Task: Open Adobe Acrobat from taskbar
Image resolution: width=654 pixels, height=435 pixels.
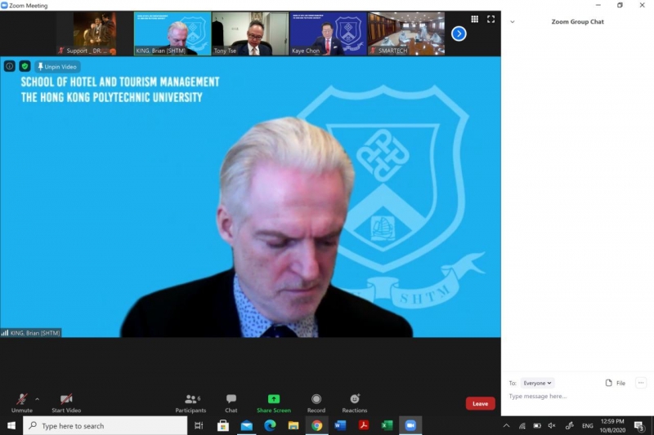Action: pos(364,425)
